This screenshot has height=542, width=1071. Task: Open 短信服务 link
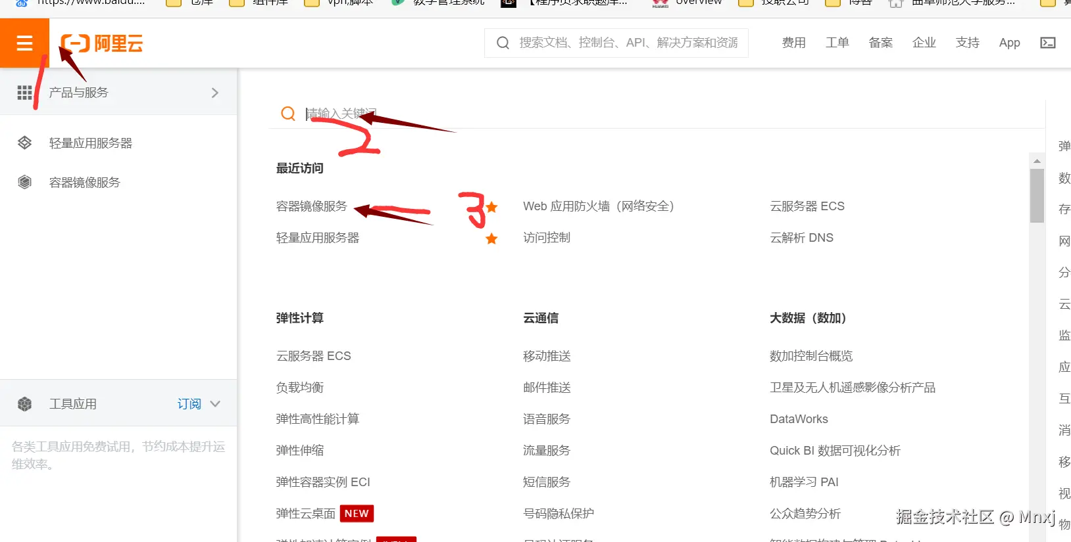pyautogui.click(x=547, y=482)
